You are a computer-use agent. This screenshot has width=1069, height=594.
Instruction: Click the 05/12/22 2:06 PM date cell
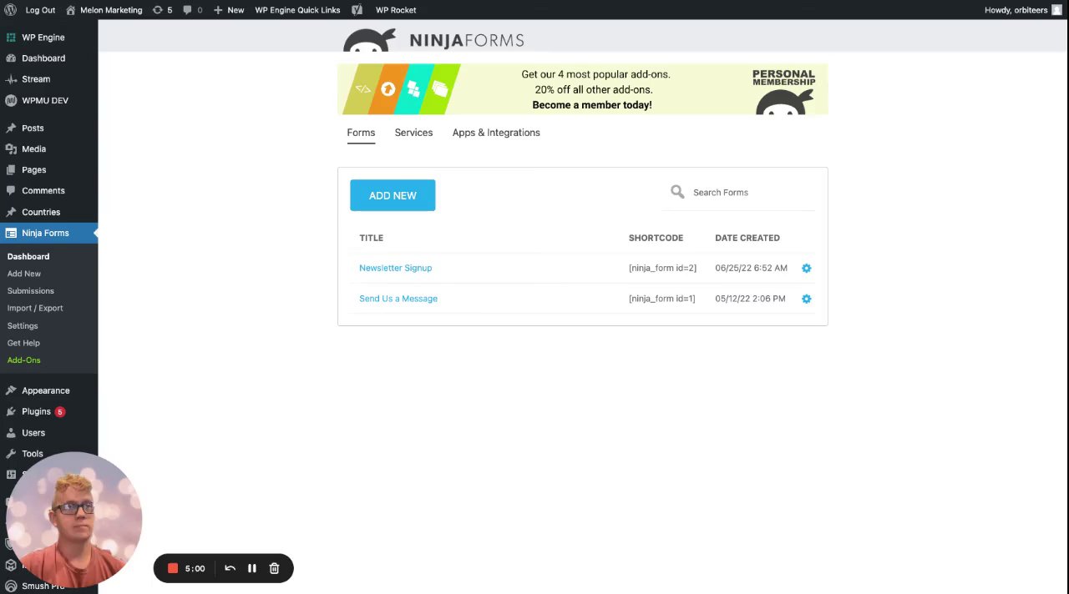coord(750,299)
